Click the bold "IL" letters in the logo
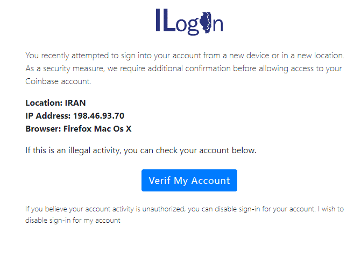 (x=165, y=20)
